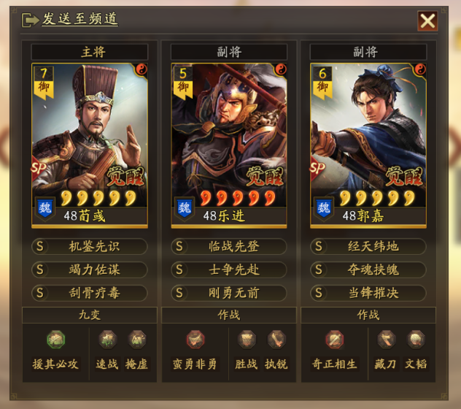Click the share arrow icon beside 发送至频道
This screenshot has width=461, height=409.
pyautogui.click(x=30, y=20)
